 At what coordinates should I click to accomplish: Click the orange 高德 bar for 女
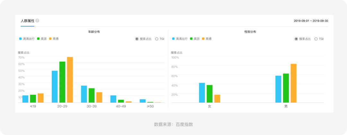point(217,99)
